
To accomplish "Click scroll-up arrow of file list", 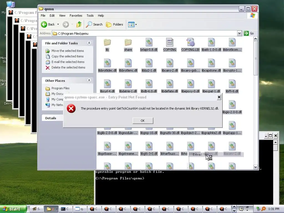I will pyautogui.click(x=255, y=39).
